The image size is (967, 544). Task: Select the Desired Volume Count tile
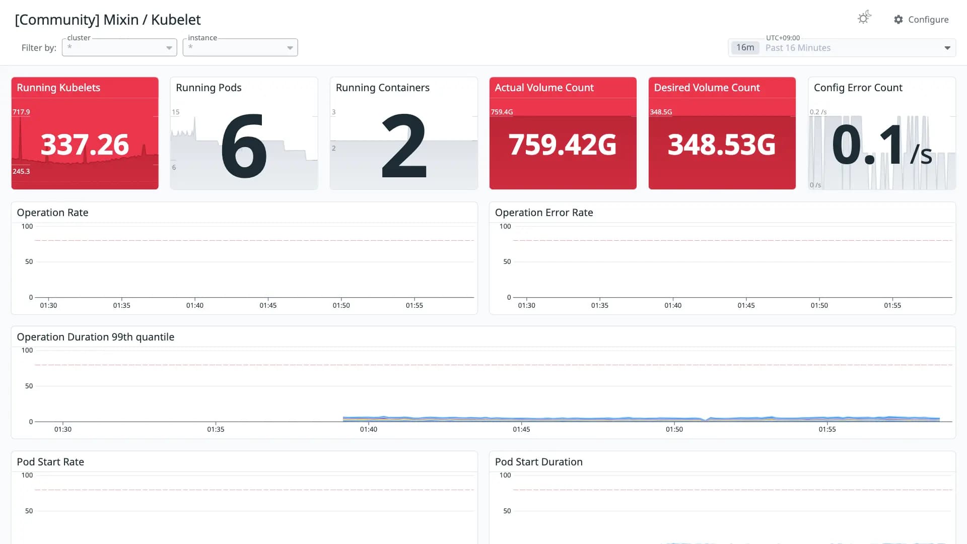coord(722,133)
